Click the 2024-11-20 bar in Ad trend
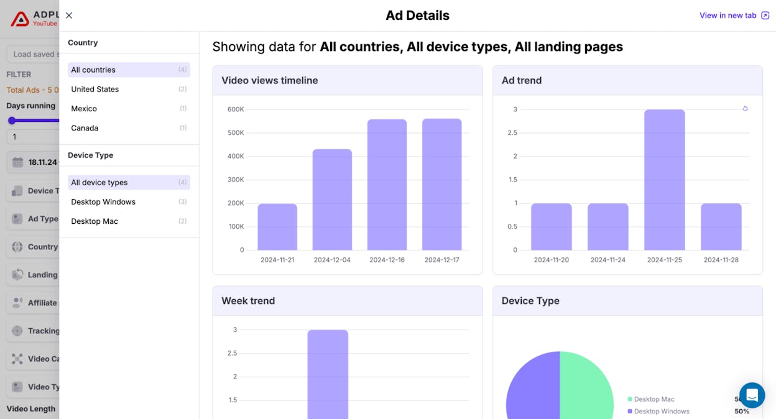The image size is (776, 419). tap(552, 227)
